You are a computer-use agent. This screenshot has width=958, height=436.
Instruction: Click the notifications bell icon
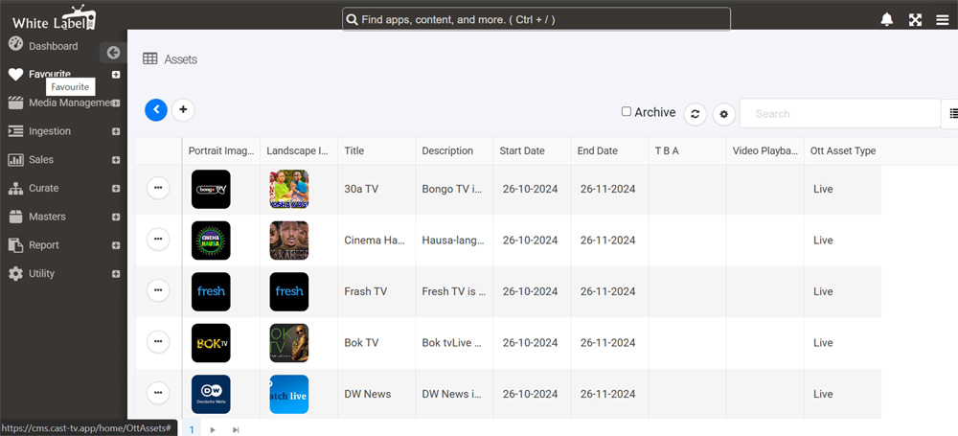[x=887, y=20]
